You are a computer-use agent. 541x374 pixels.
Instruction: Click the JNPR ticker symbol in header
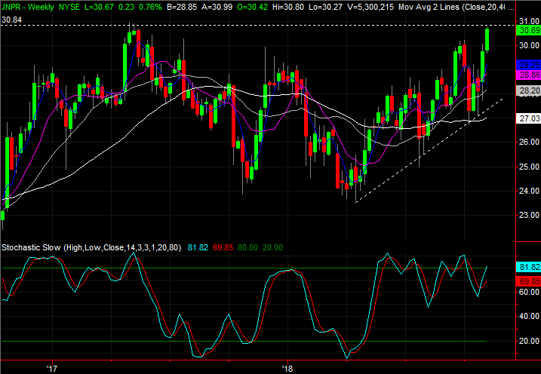14,6
